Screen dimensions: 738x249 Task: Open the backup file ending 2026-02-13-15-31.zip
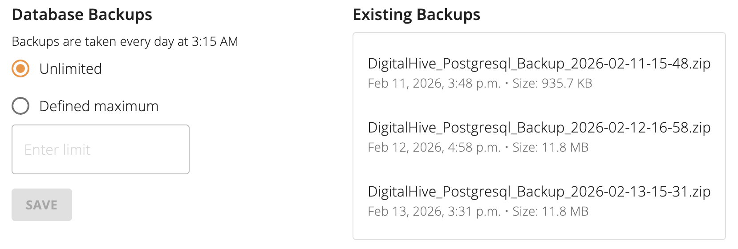click(539, 192)
